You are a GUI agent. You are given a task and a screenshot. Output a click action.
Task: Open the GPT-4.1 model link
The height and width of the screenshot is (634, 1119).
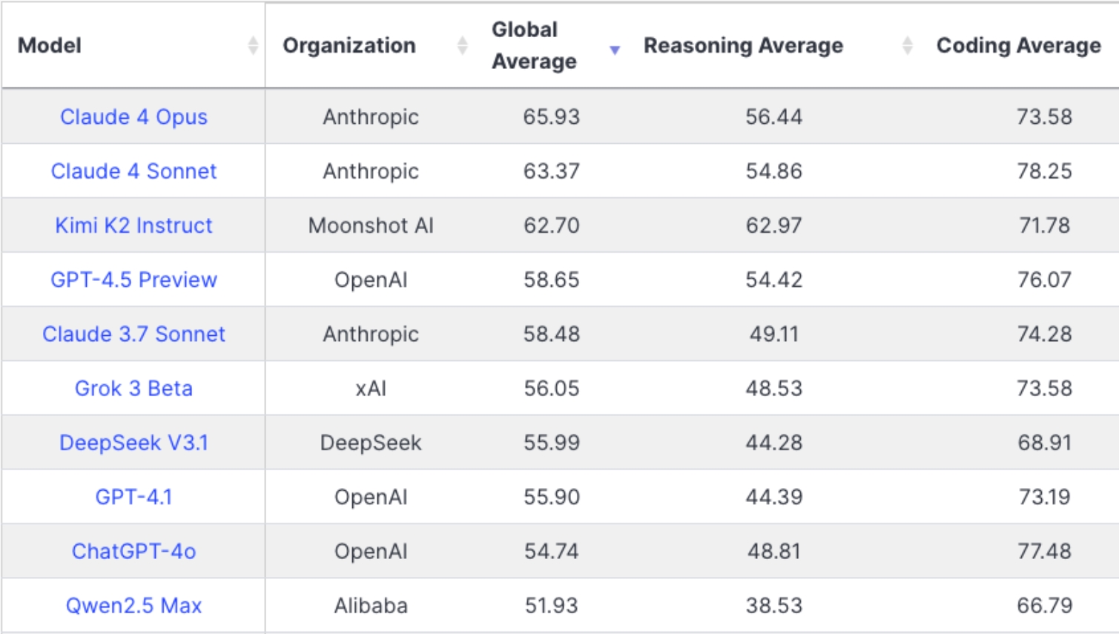(x=133, y=497)
